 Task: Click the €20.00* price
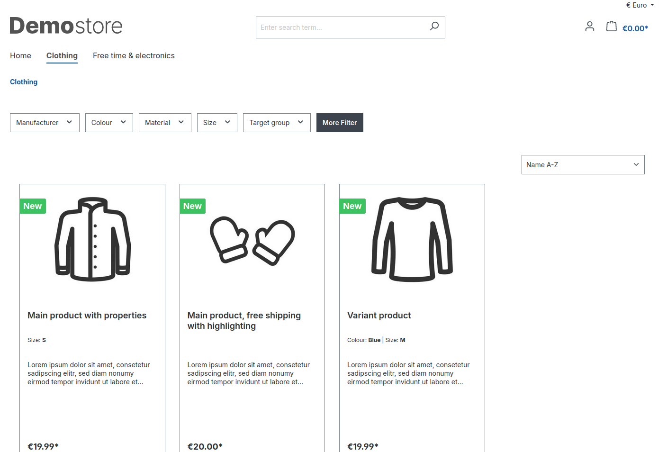(205, 446)
